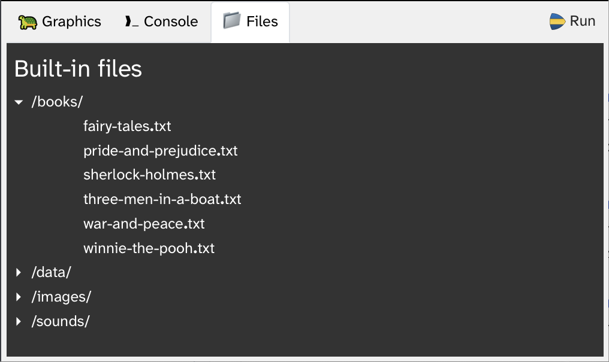Expand the /data/ folder arrow
This screenshot has height=362, width=609.
pyautogui.click(x=19, y=272)
